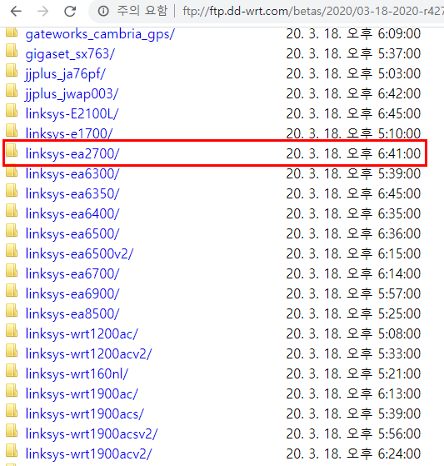Screen dimensions: 444x466
Task: Open the linksys-wrt1900acsv2/ folder link
Action: point(92,434)
